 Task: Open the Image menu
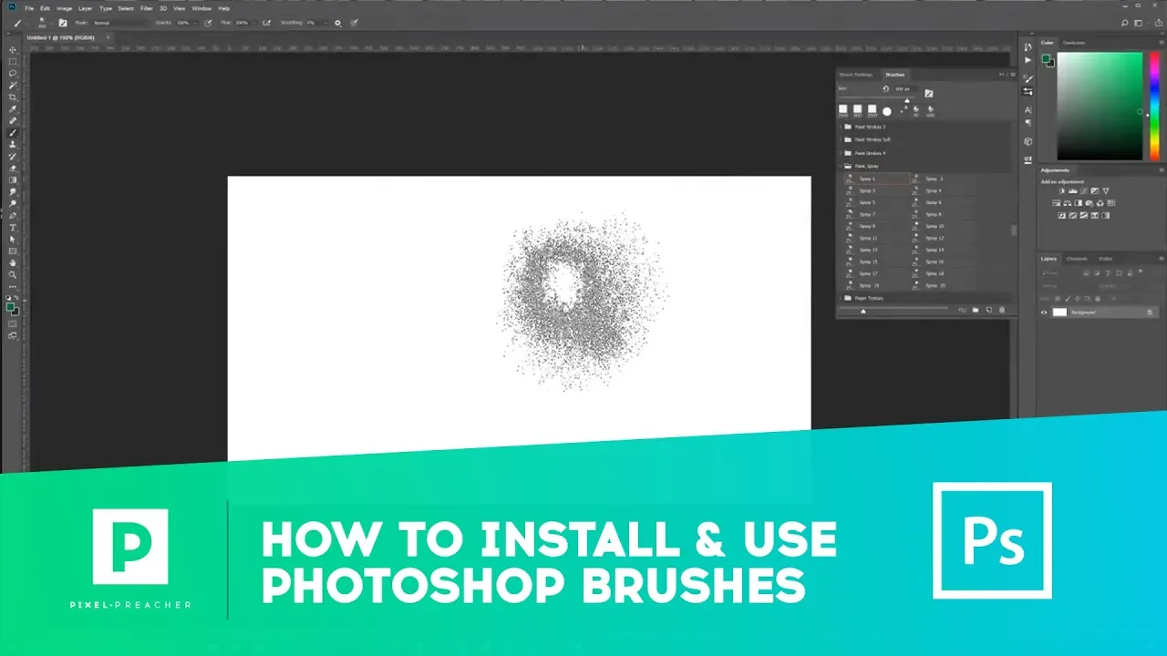(64, 8)
